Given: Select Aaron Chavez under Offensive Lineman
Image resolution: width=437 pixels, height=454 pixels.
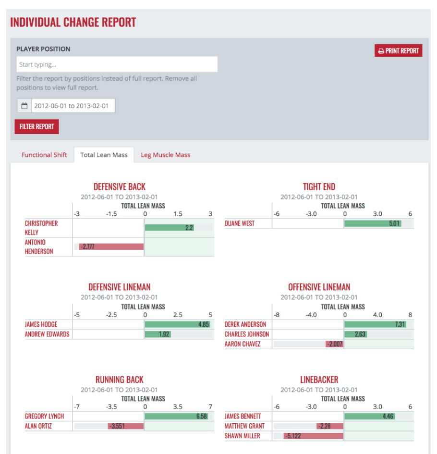Looking at the screenshot, I should (x=243, y=344).
